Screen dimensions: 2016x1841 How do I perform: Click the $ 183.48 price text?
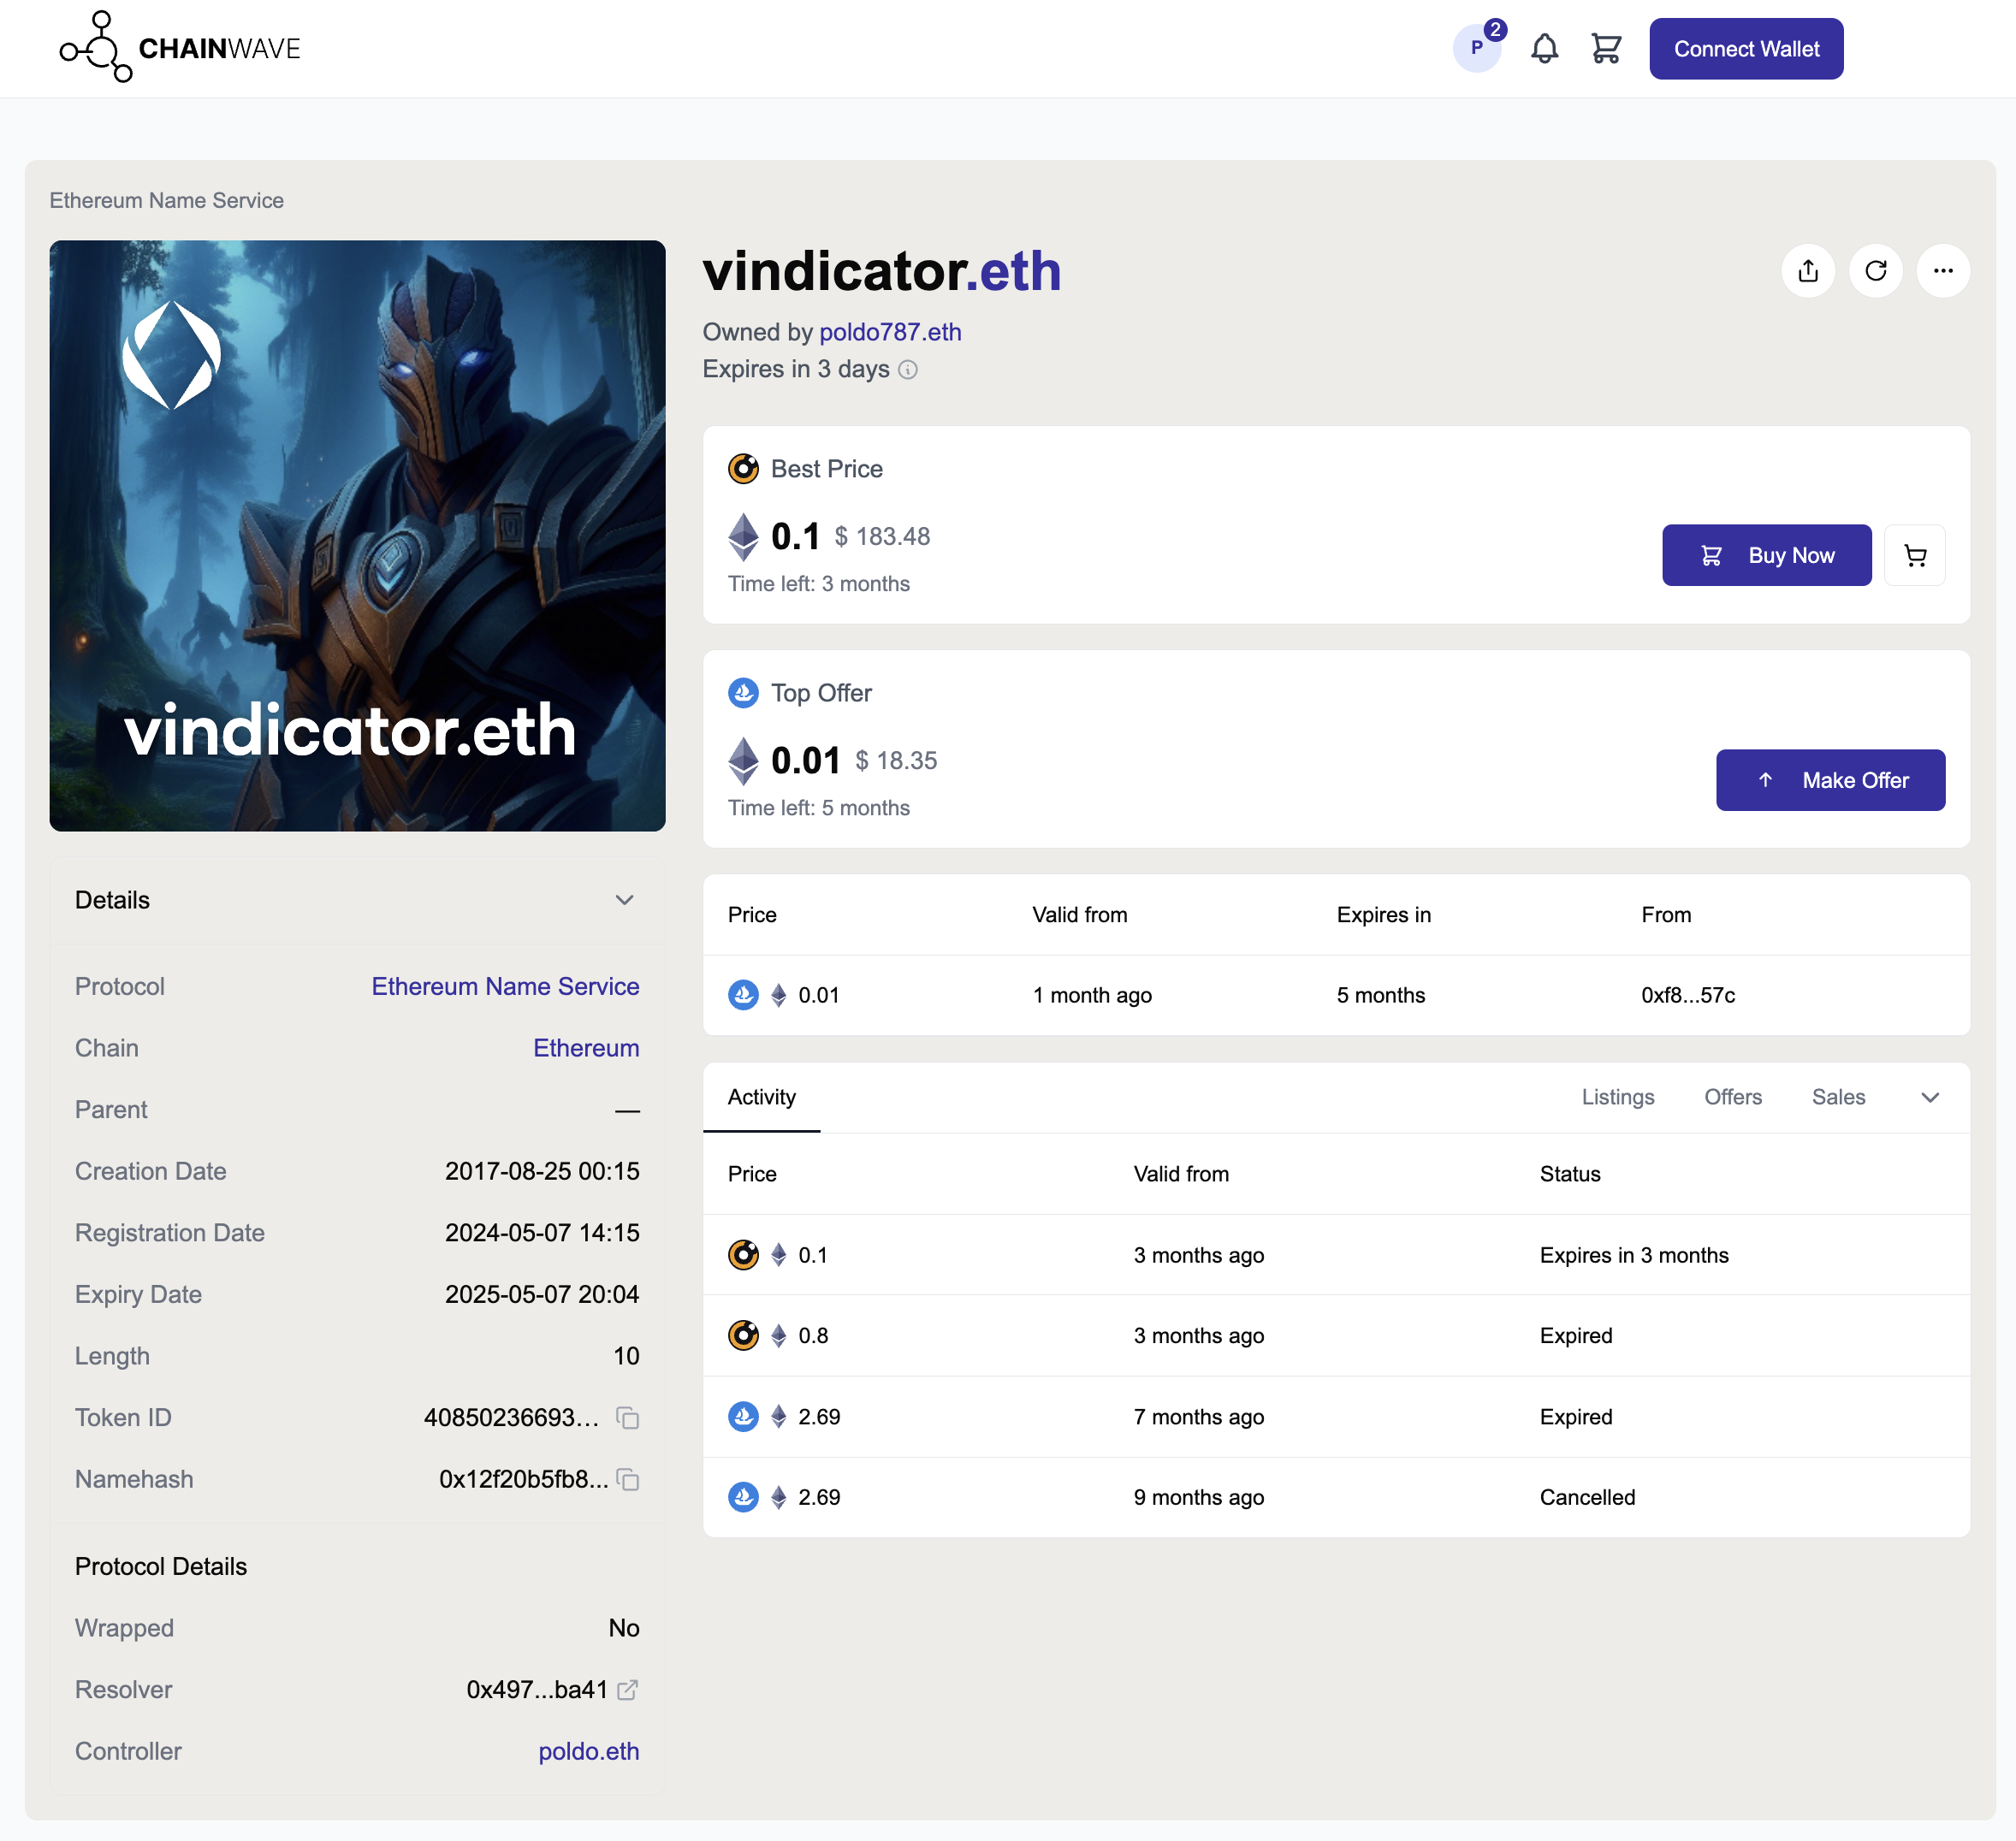[x=882, y=537]
